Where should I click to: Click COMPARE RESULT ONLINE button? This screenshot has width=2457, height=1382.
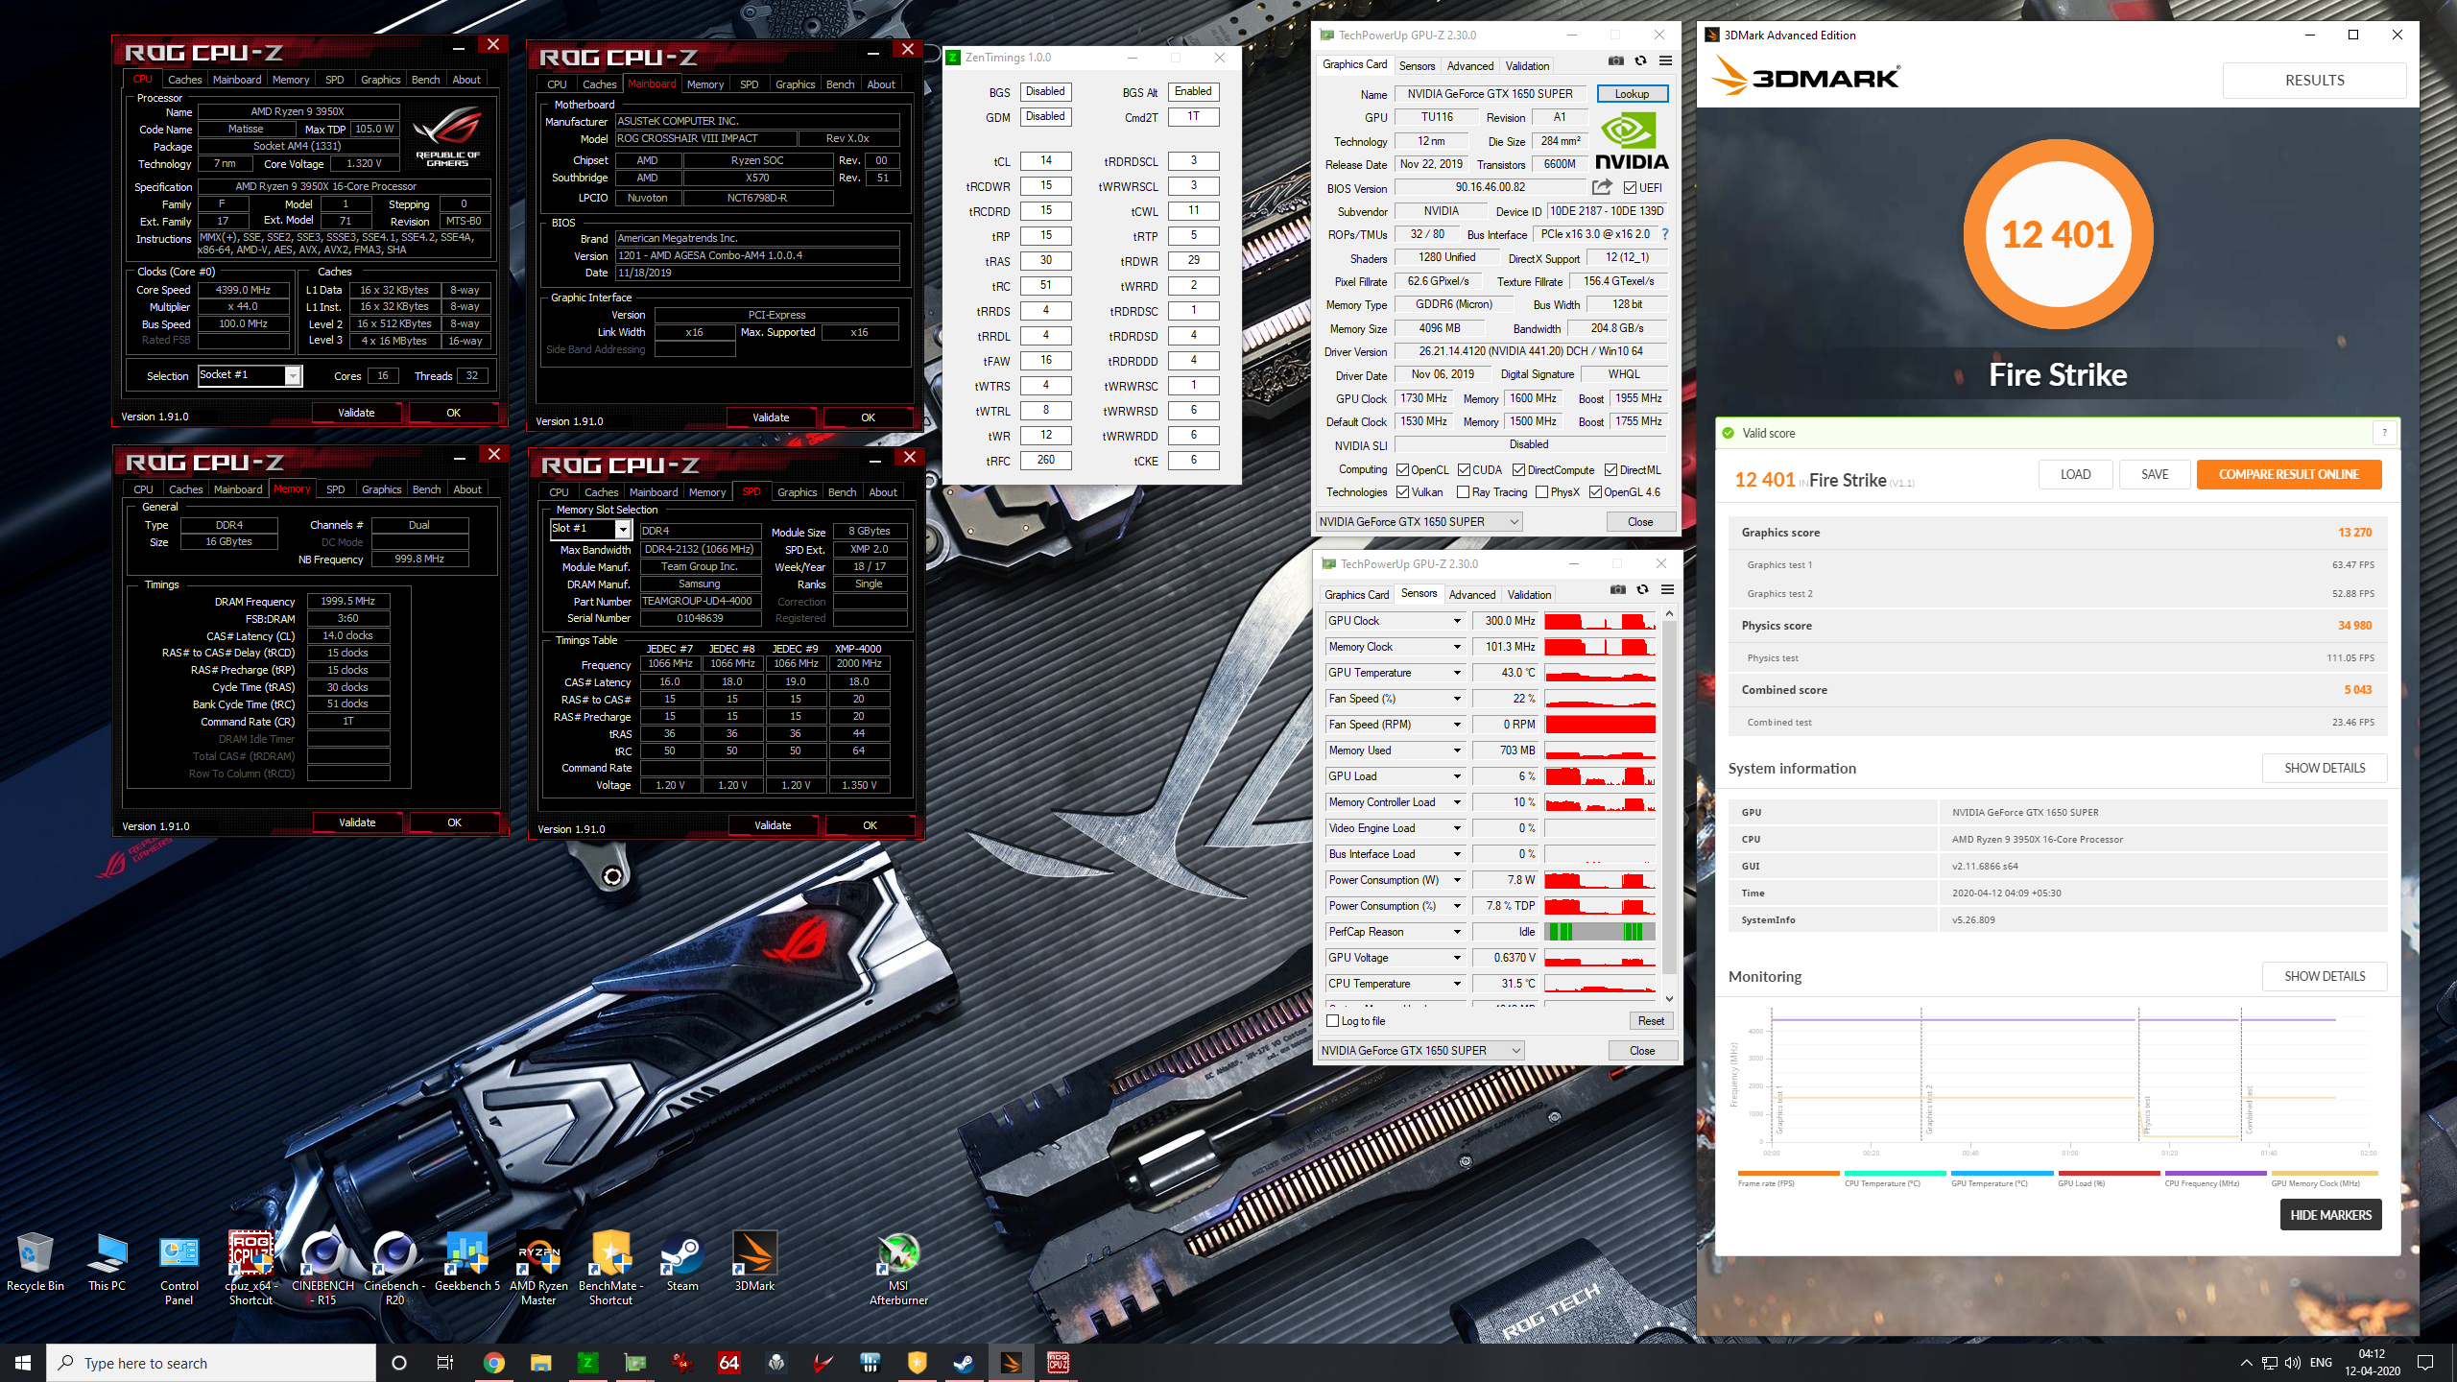point(2289,474)
